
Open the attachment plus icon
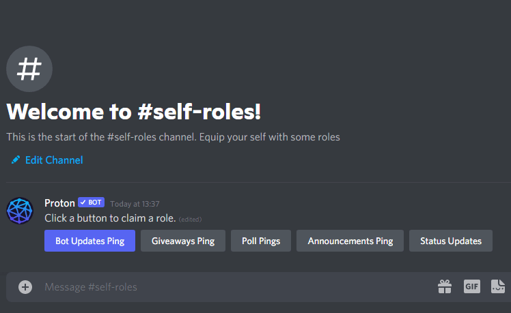point(25,287)
